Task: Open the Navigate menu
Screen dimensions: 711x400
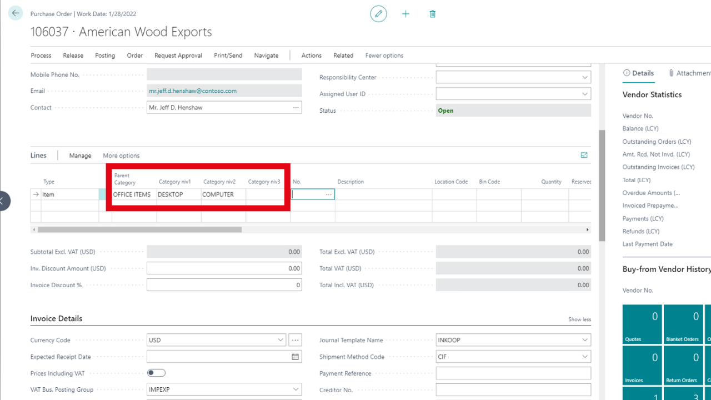Action: point(266,56)
